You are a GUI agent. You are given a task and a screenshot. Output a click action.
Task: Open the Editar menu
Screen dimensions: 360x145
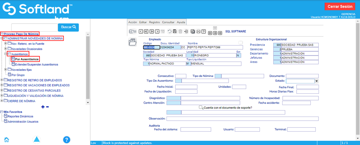tap(143, 22)
